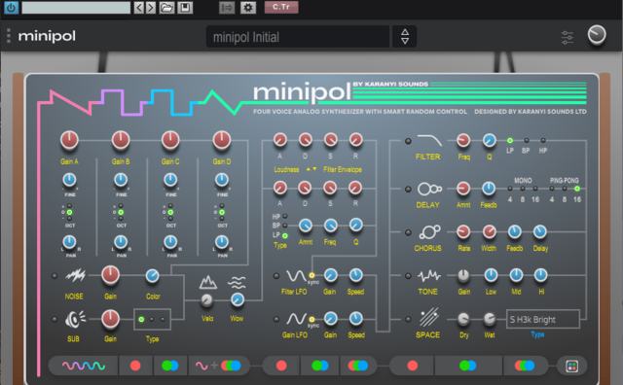
Task: Select first SUB Type option
Action: 141,319
